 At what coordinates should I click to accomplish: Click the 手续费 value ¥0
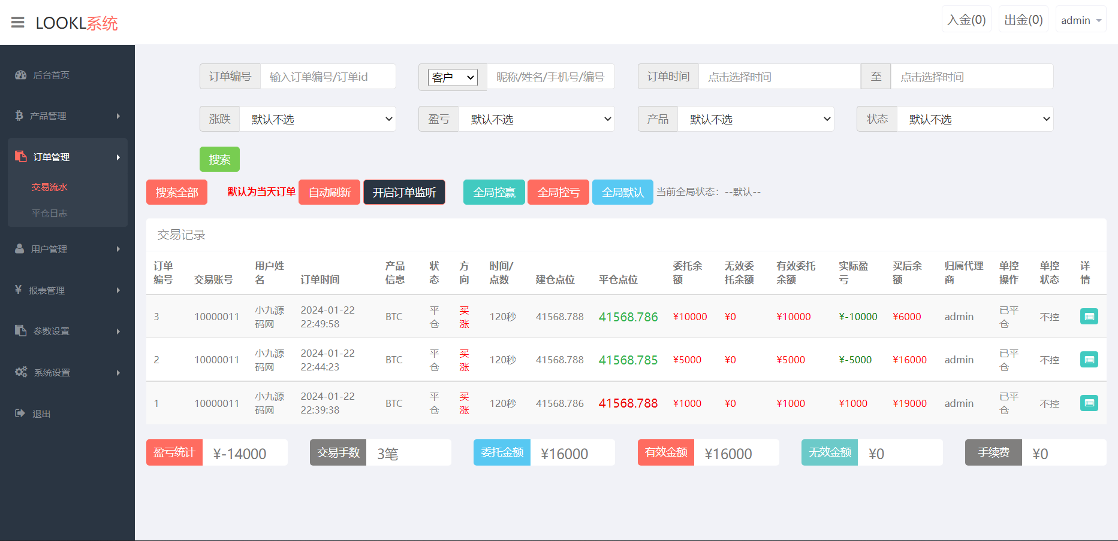[1040, 454]
